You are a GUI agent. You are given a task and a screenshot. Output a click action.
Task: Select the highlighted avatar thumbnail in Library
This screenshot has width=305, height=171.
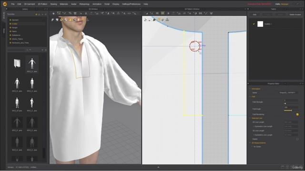[32, 65]
